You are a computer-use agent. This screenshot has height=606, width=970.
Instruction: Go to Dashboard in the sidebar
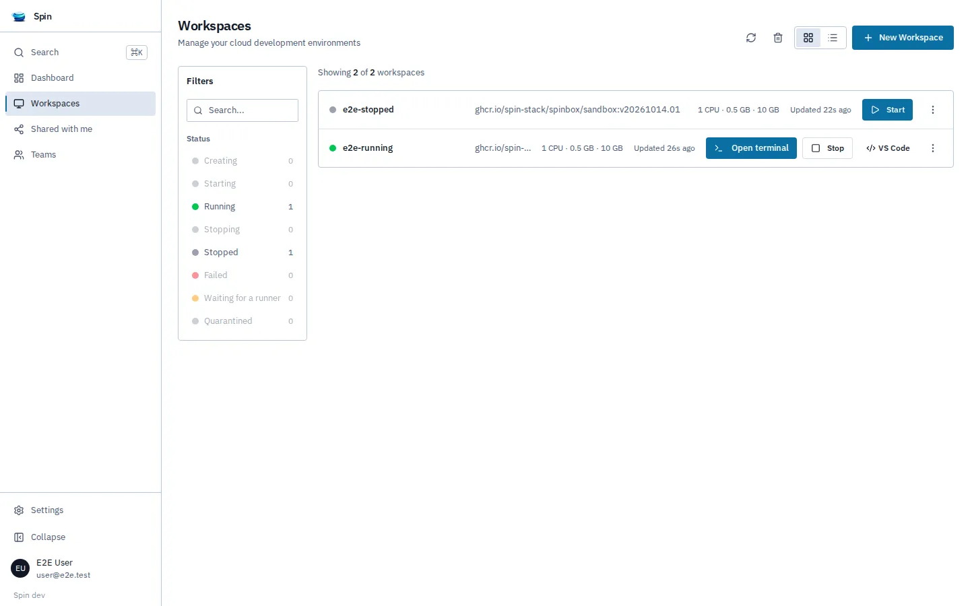coord(80,78)
